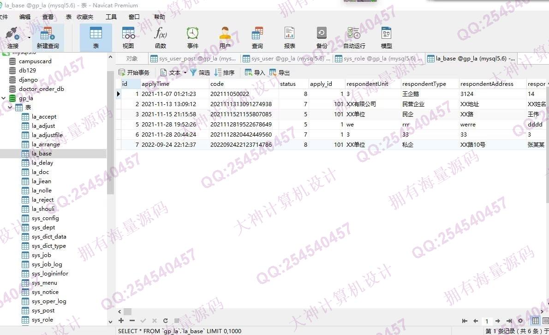Open the View (视图) toolbar icon
The image size is (549, 335).
[128, 37]
